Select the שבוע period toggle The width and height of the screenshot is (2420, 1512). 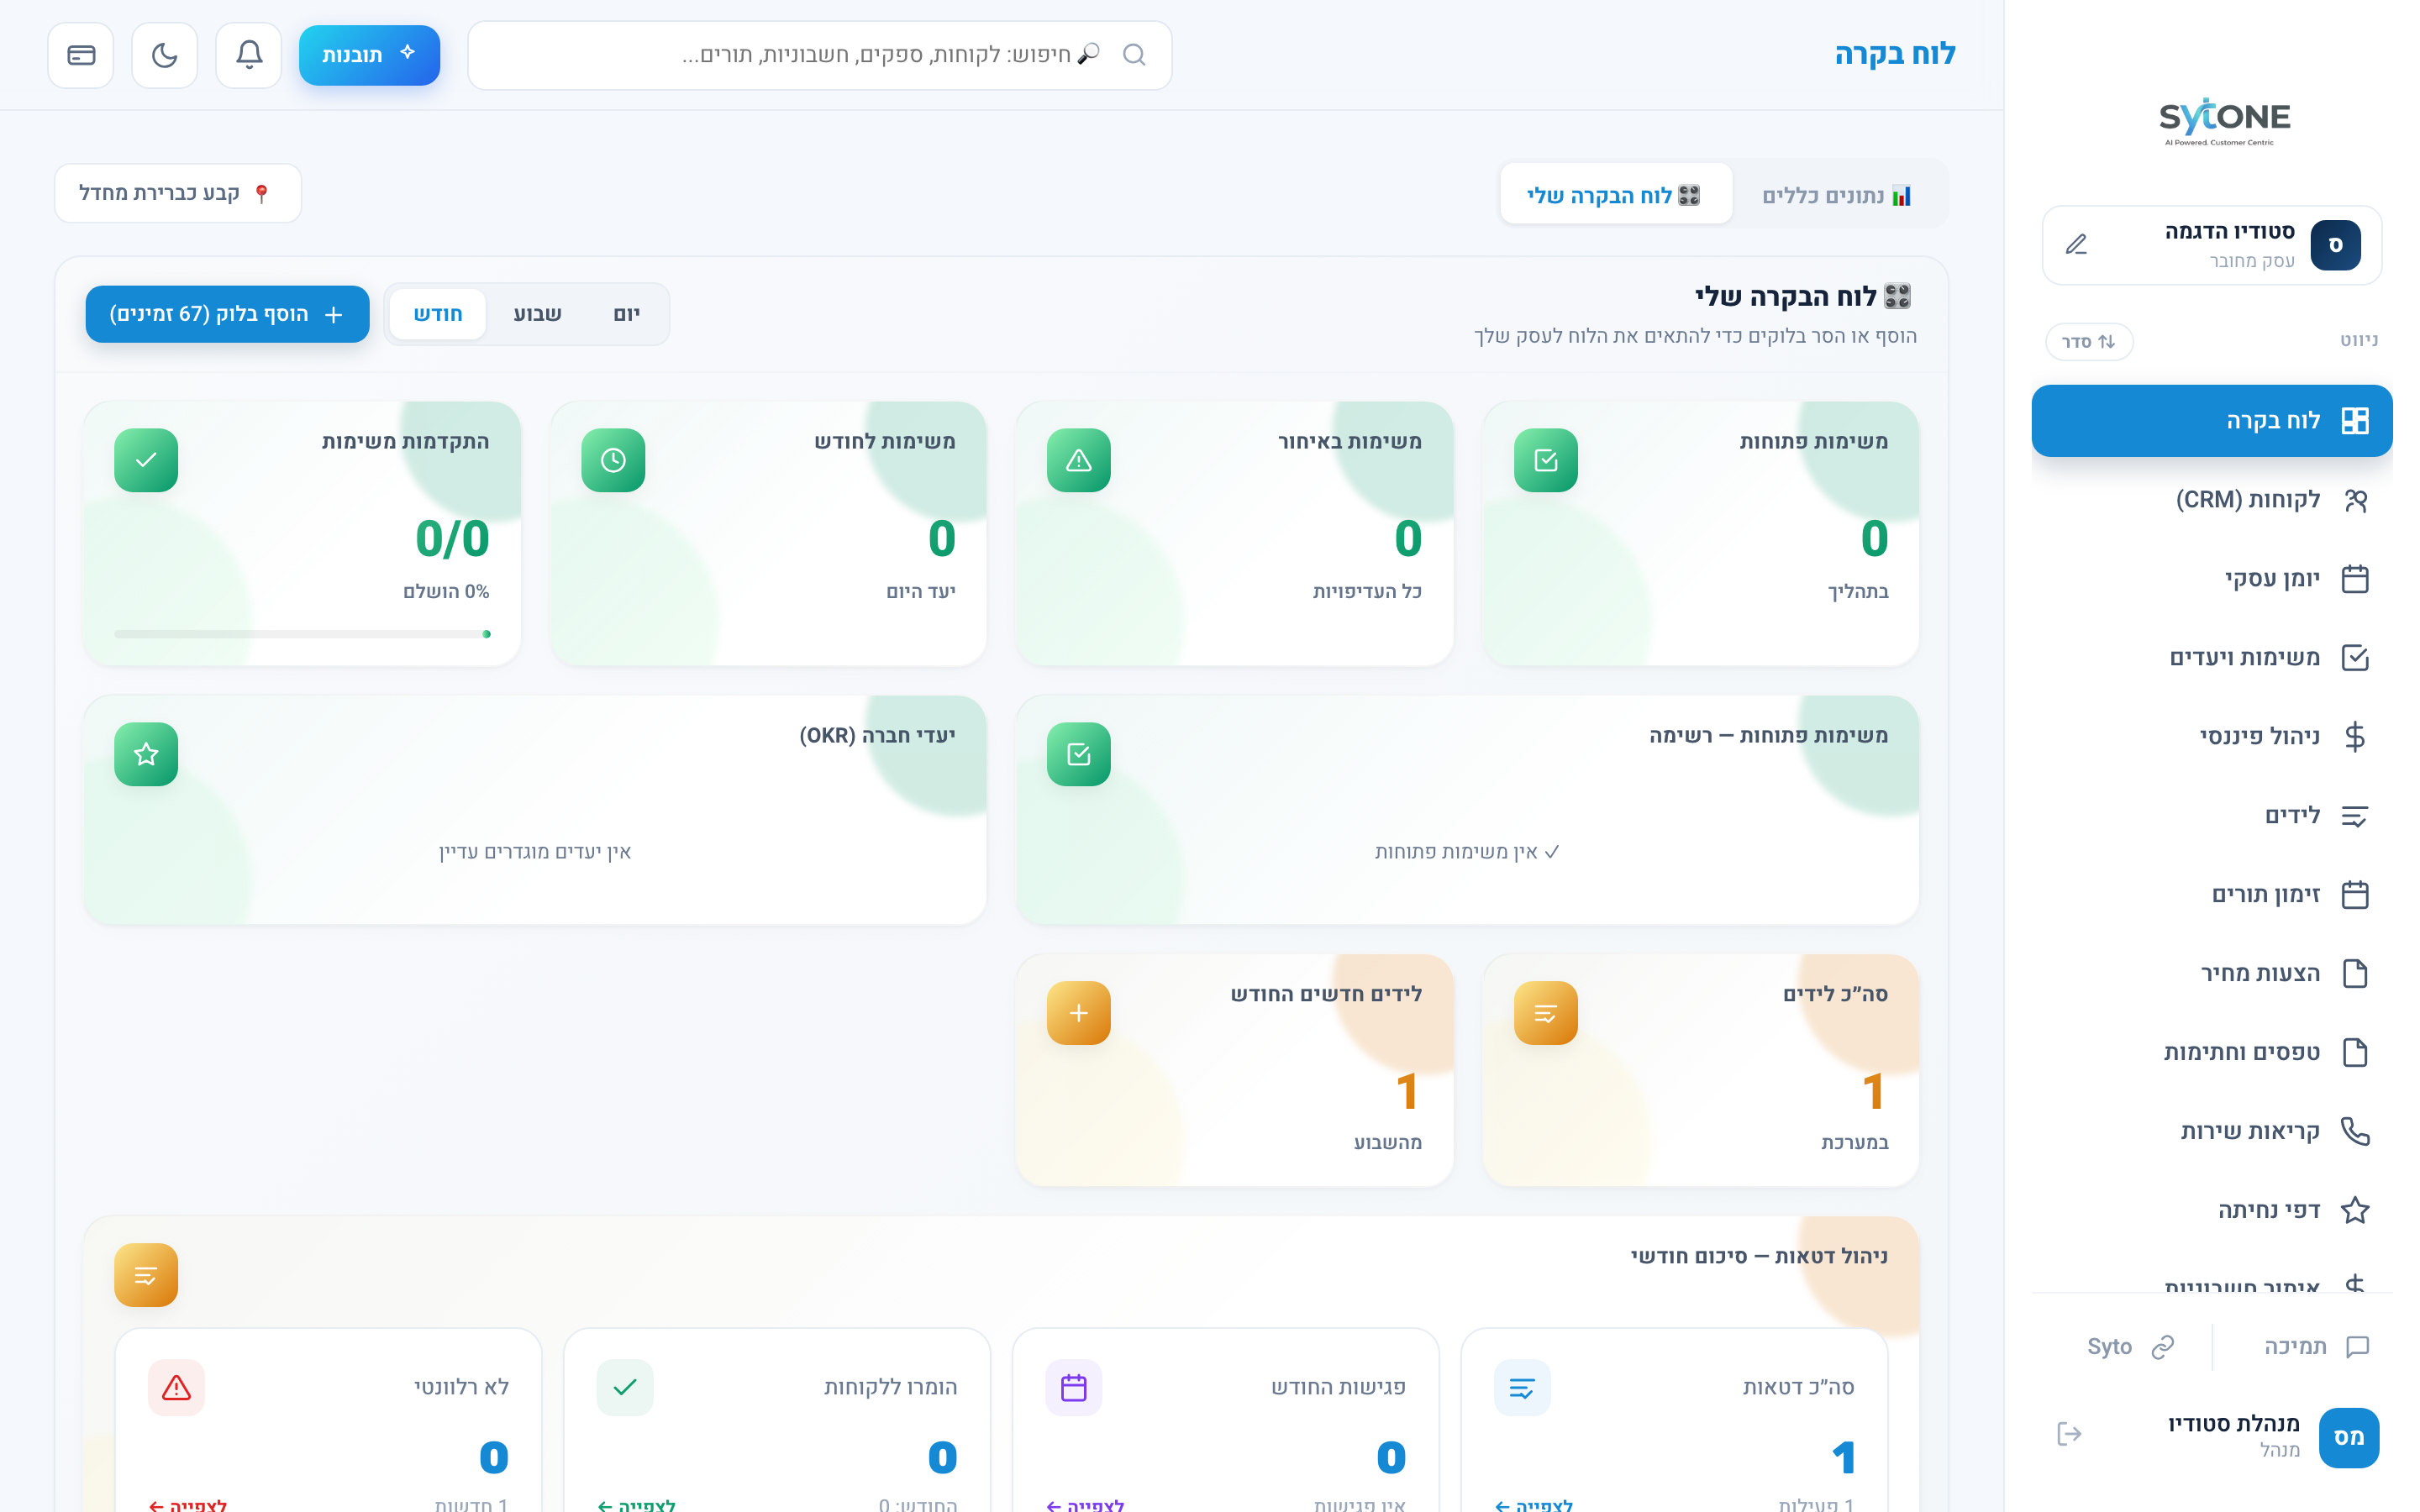pos(537,314)
